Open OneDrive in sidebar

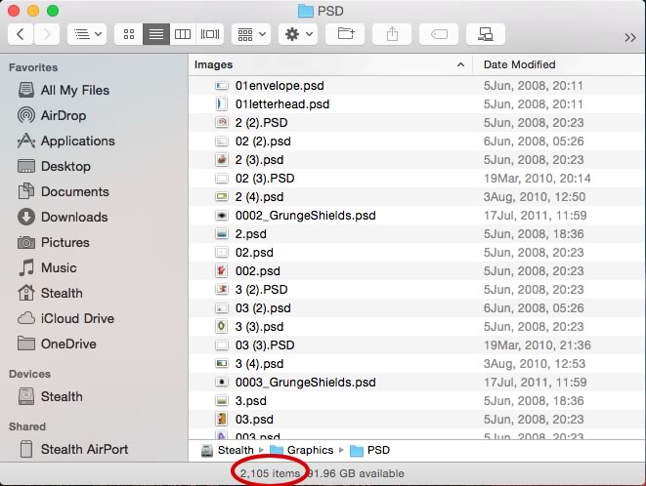[57, 344]
